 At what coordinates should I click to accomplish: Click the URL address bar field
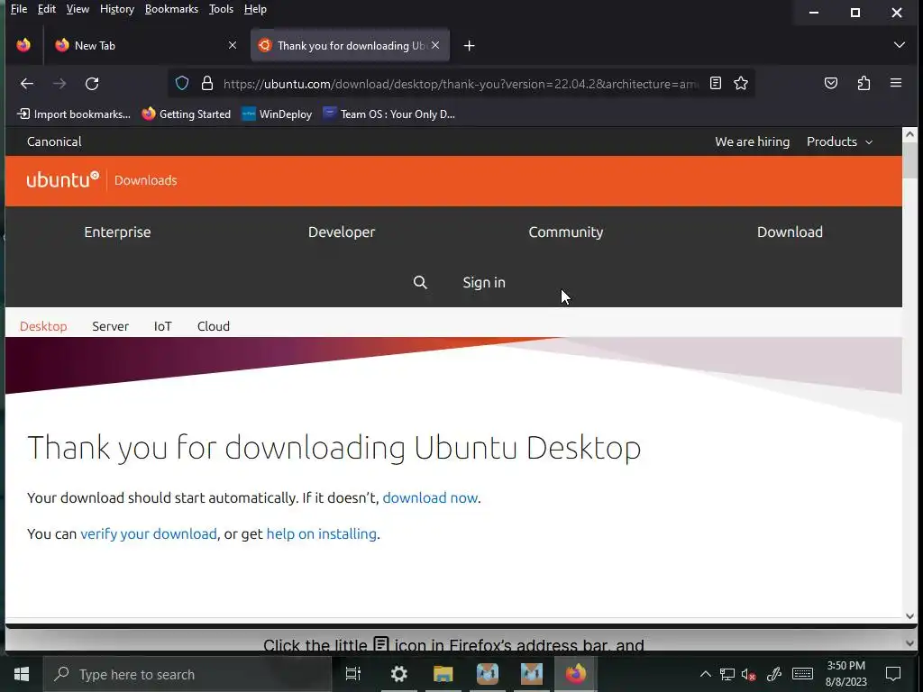pyautogui.click(x=461, y=84)
